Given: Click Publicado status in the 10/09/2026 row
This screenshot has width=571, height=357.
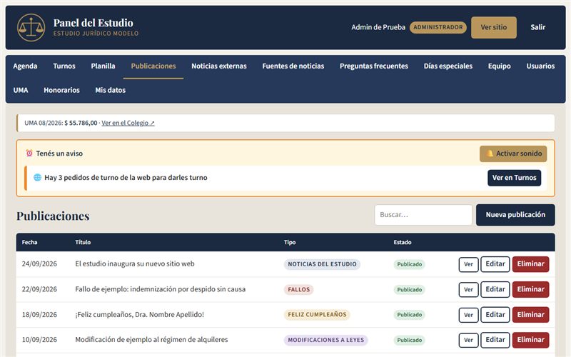Looking at the screenshot, I should (409, 340).
